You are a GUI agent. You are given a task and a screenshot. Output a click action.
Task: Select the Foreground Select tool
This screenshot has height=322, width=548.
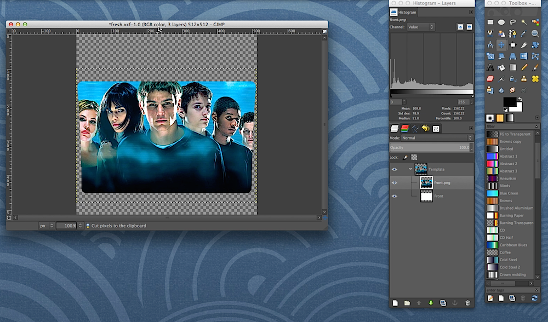501,33
